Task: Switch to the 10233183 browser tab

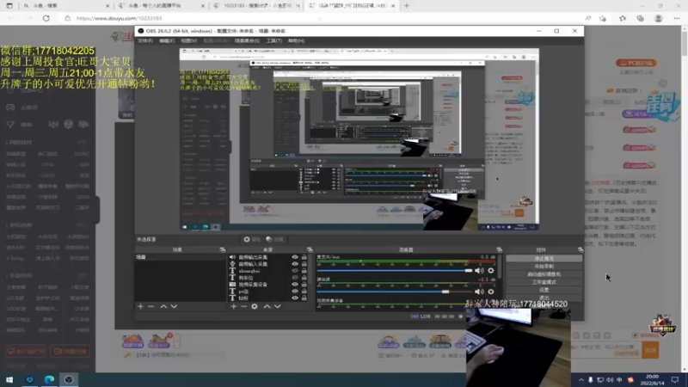Action: [x=256, y=6]
